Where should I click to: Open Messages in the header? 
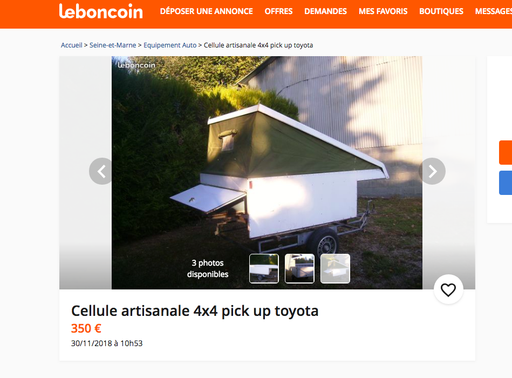click(x=494, y=11)
